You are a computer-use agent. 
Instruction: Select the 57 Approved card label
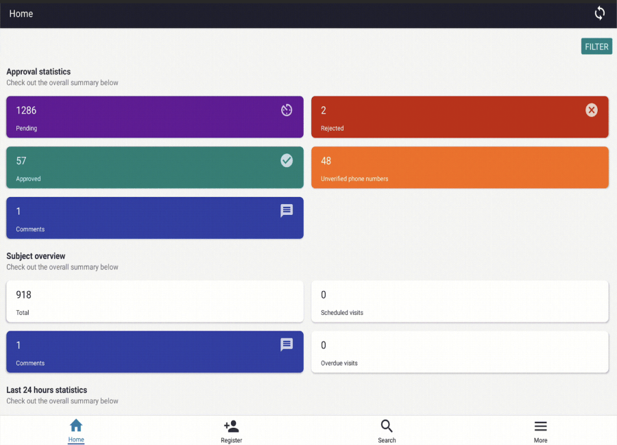tap(28, 179)
